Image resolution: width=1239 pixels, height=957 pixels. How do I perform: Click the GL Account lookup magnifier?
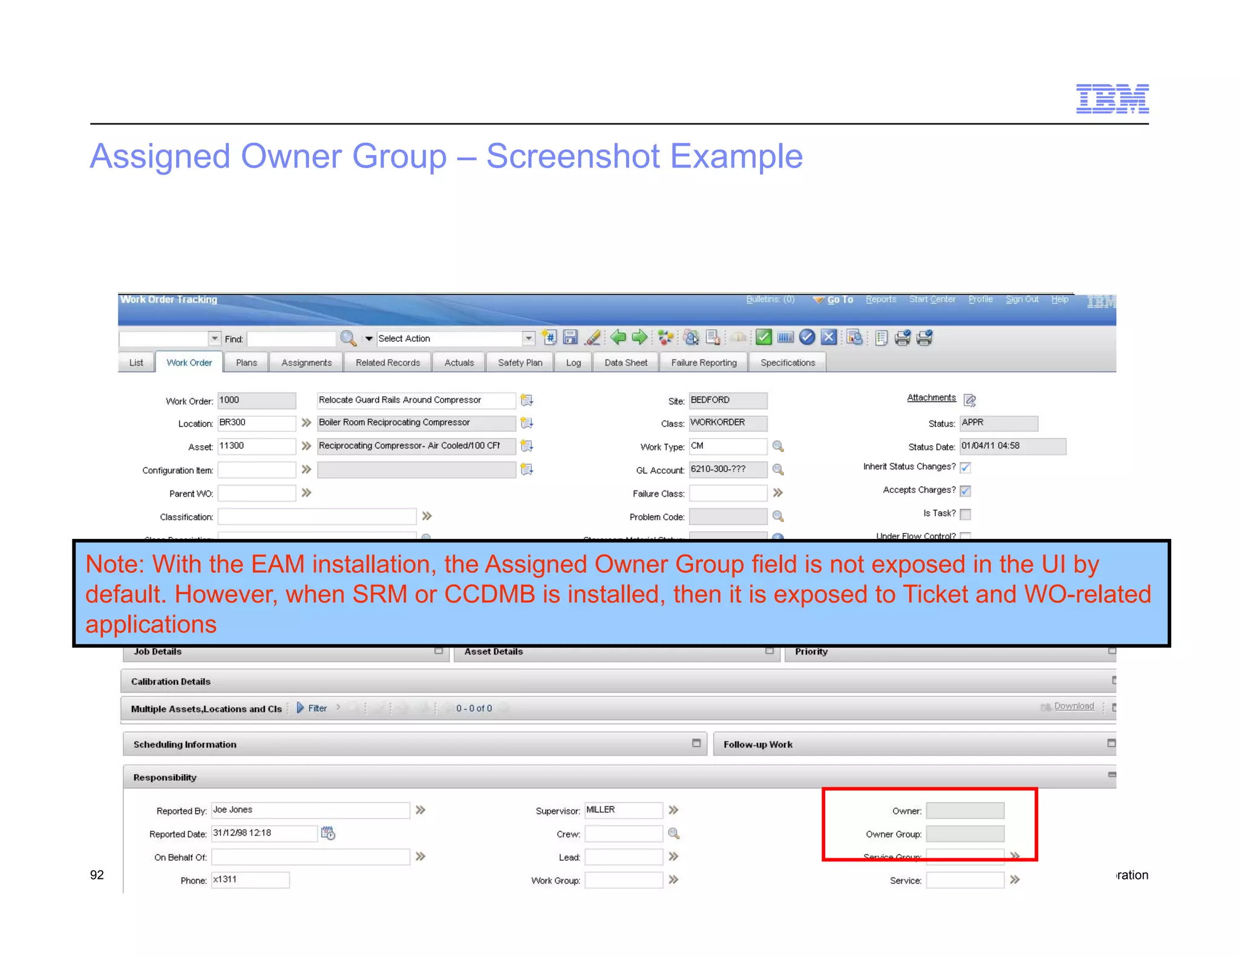pos(778,469)
